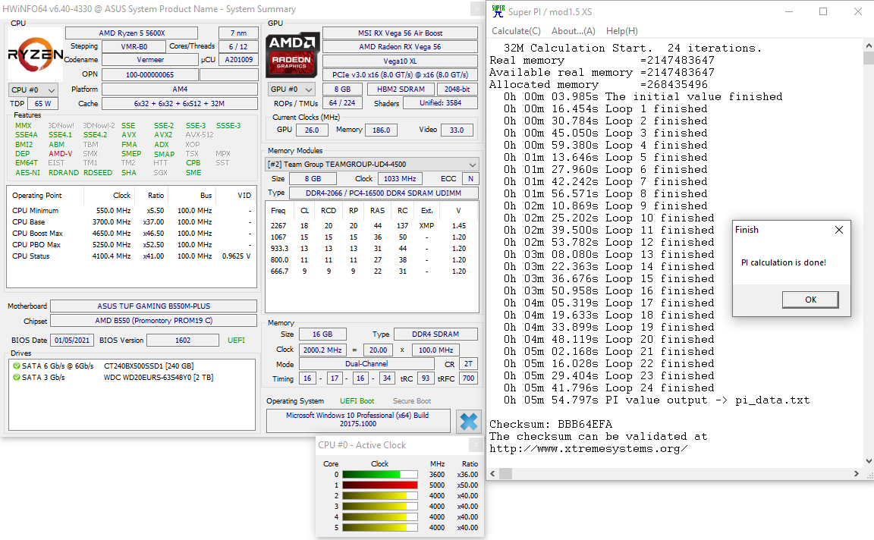
Task: Click the Super PI scrollbar down arrow
Action: coord(868,460)
